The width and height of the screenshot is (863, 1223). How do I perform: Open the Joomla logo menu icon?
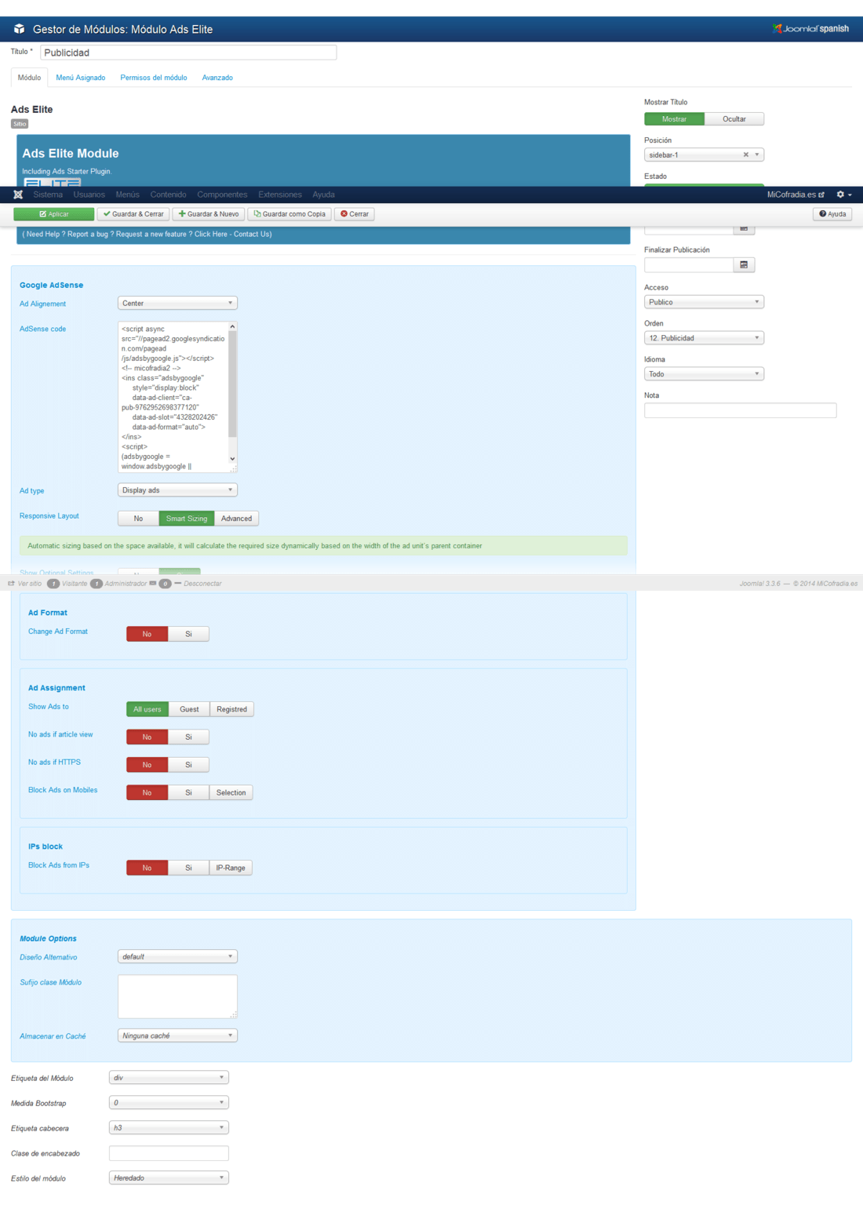coord(18,195)
